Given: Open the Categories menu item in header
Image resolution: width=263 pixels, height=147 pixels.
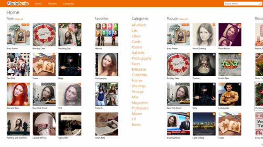Looking at the screenshot, I should (68, 4).
